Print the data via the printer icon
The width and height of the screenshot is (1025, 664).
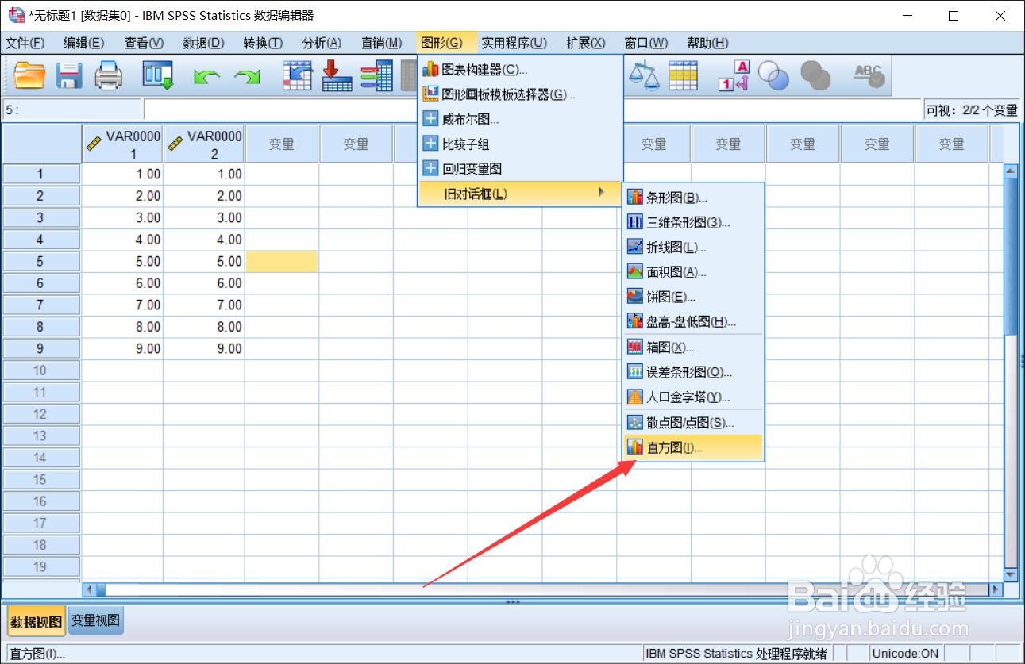pyautogui.click(x=109, y=75)
